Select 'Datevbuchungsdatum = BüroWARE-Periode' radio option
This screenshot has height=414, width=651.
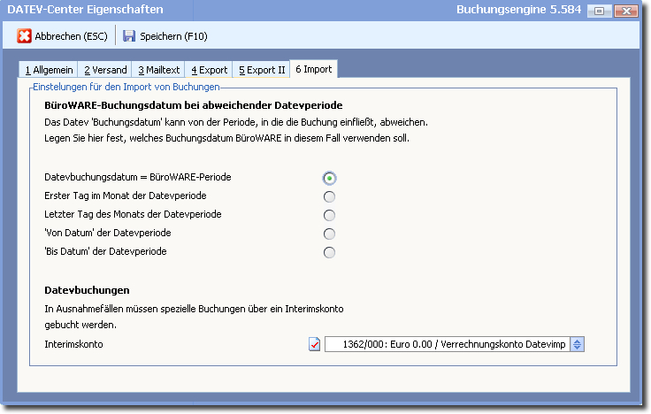point(330,178)
